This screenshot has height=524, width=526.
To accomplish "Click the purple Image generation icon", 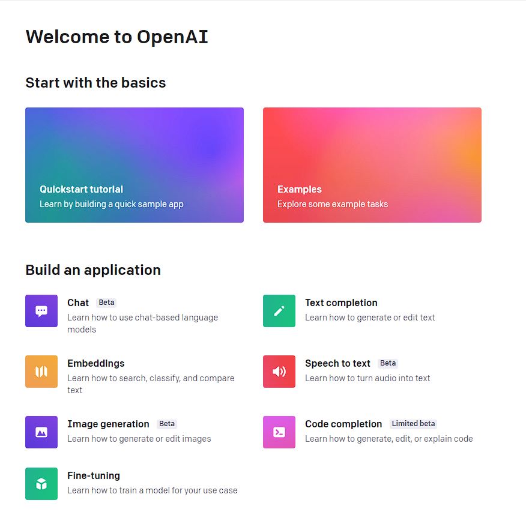I will [x=41, y=432].
